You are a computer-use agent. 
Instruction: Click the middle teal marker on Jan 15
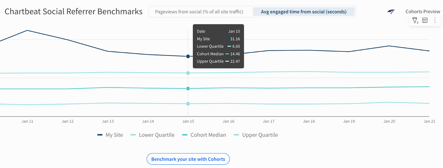(188, 88)
